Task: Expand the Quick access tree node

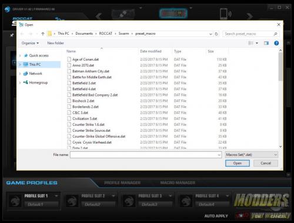Action: [x=20, y=56]
